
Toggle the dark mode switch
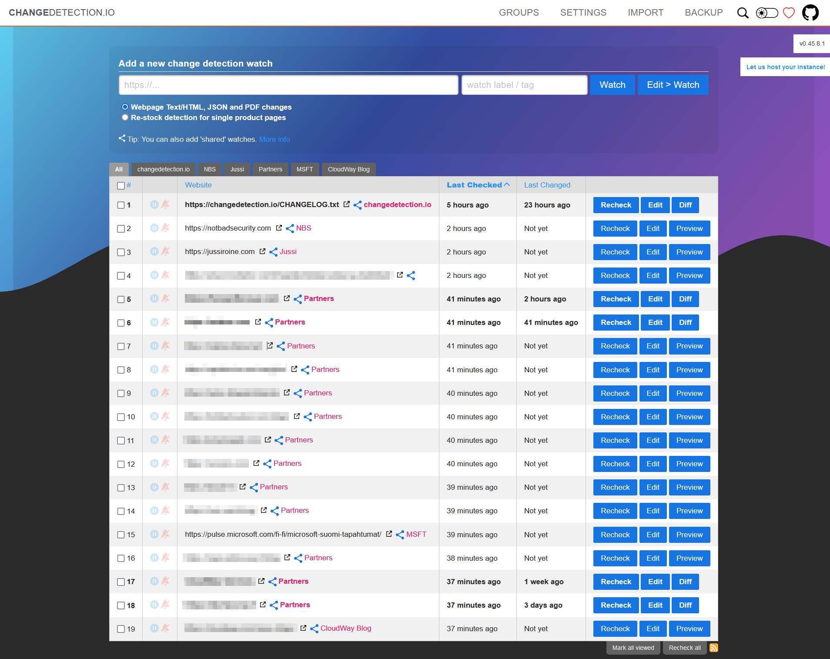767,13
